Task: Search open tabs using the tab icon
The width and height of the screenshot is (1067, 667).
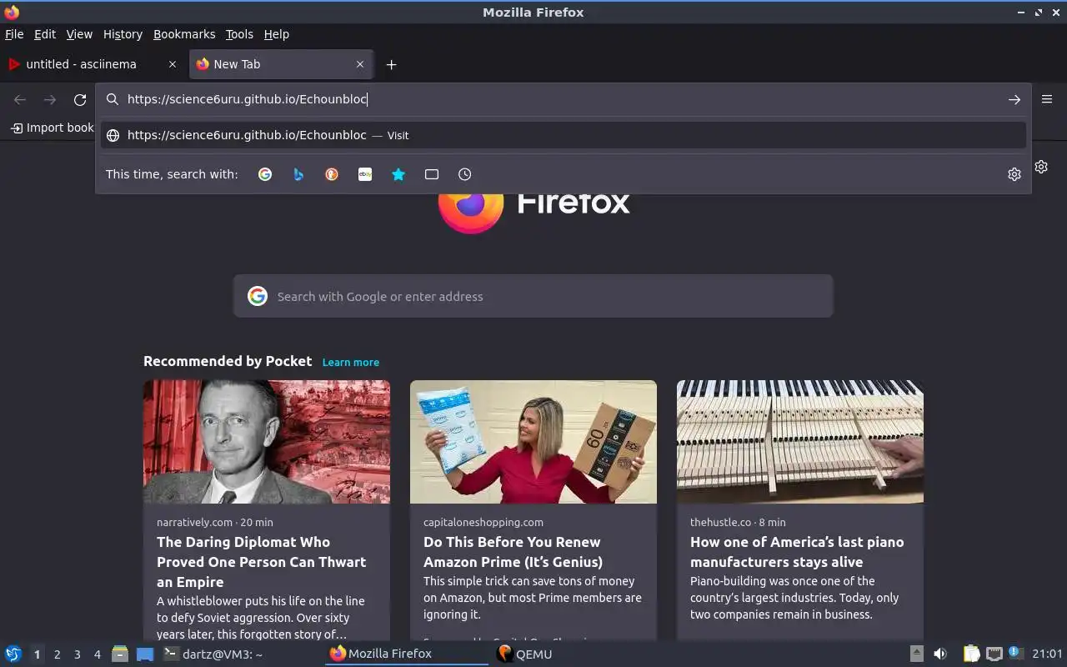Action: tap(432, 174)
